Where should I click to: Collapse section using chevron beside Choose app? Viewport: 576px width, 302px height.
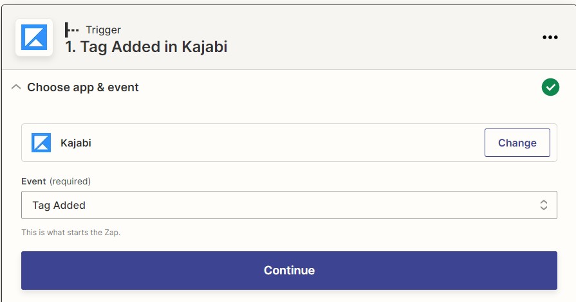tap(16, 87)
